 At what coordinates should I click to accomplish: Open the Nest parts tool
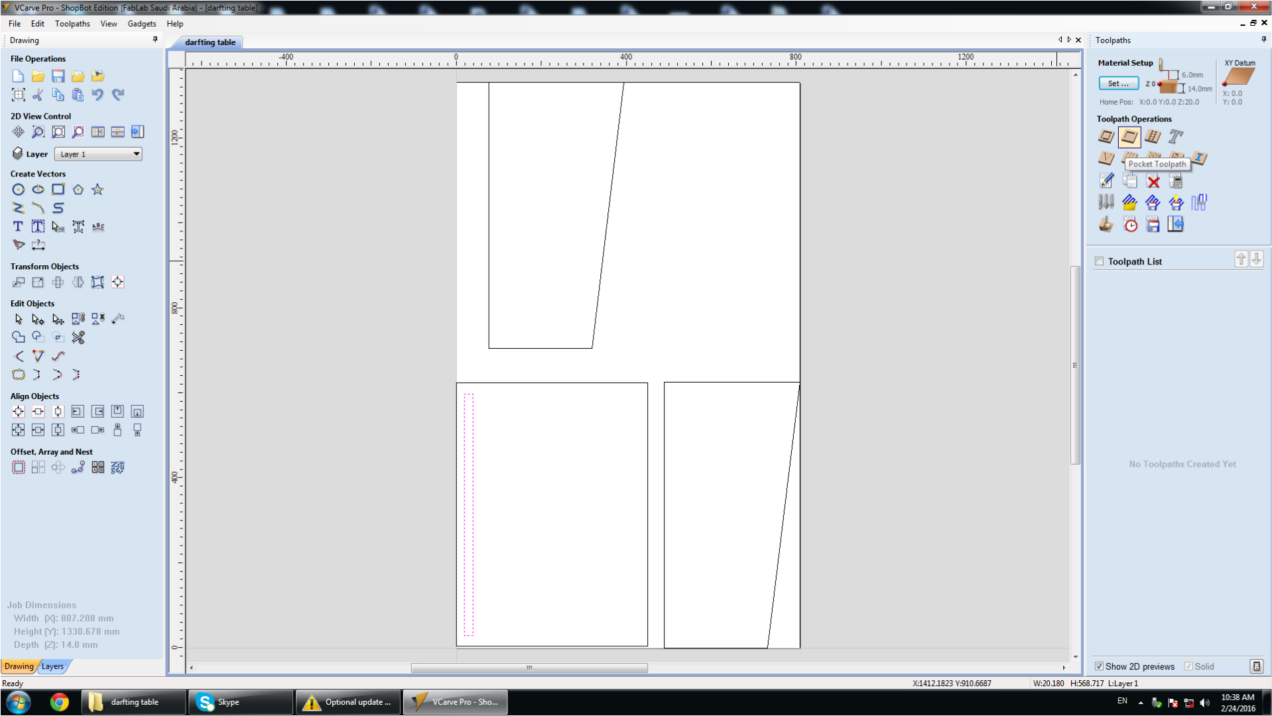[x=118, y=468]
